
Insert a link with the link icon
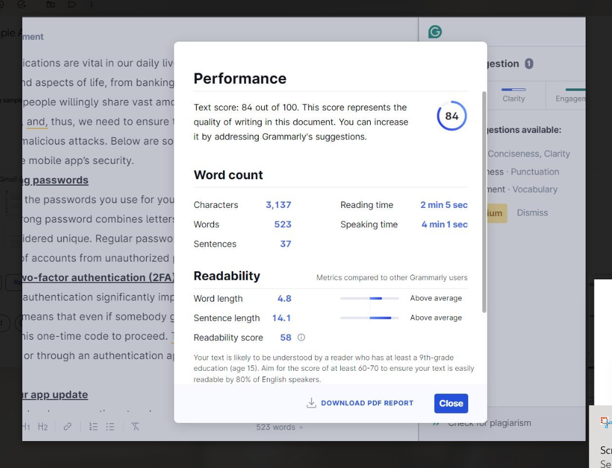pos(67,426)
